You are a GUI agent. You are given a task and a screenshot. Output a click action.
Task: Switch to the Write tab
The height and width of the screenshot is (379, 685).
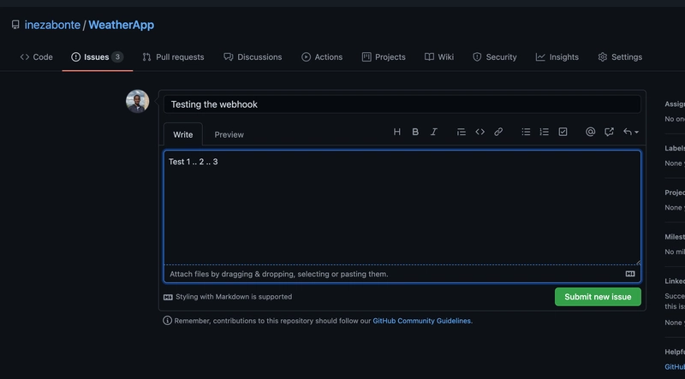[x=183, y=134]
